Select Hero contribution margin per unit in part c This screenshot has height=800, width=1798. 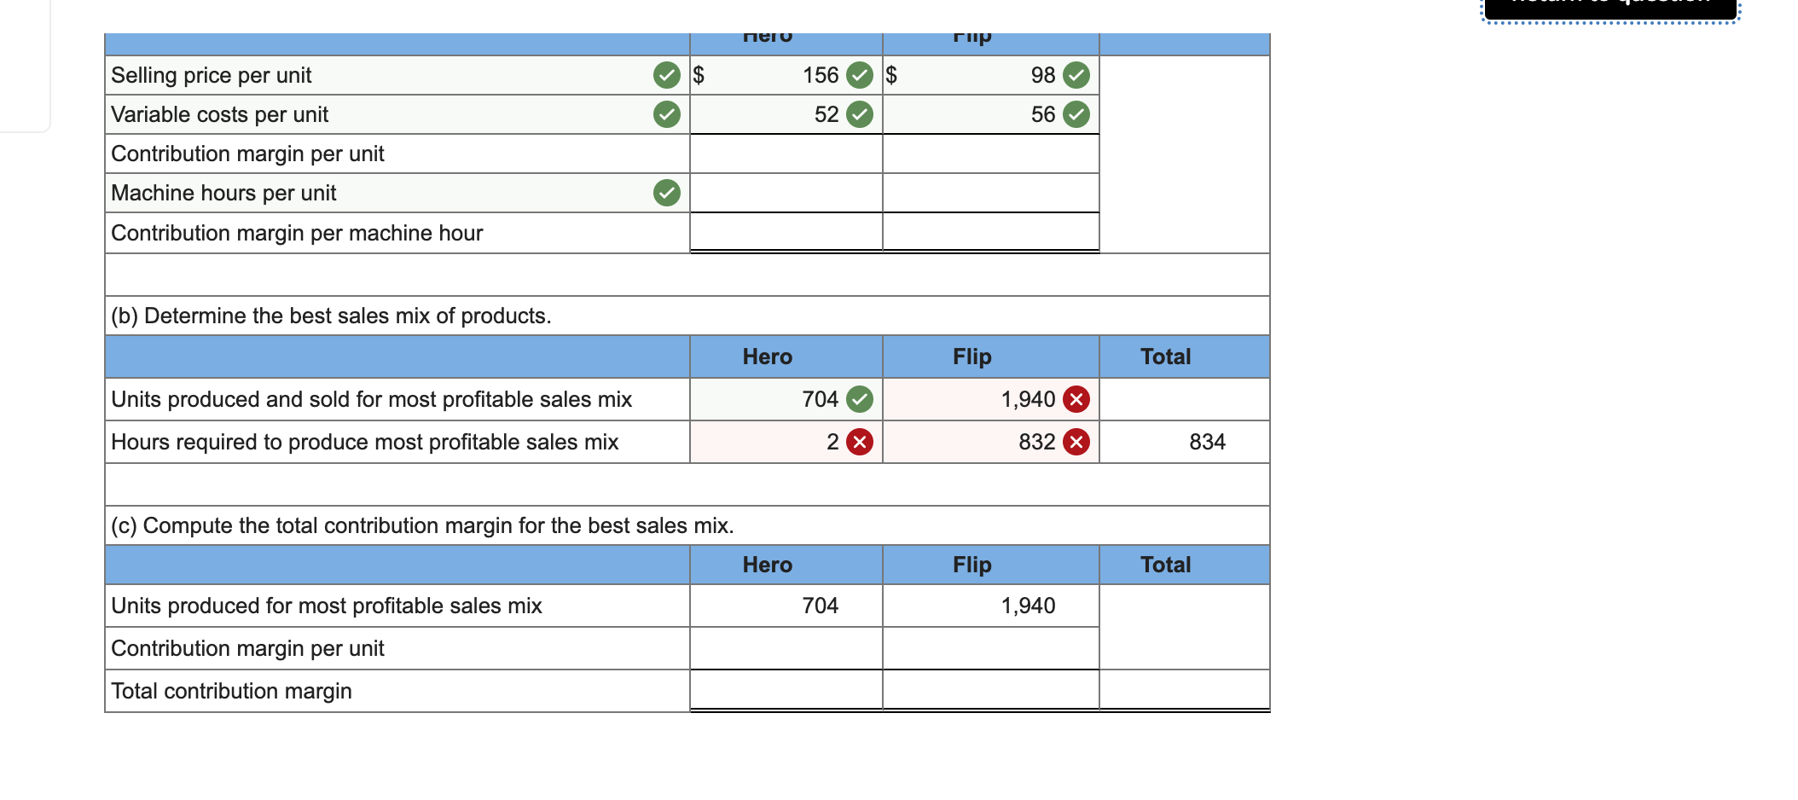tap(786, 648)
